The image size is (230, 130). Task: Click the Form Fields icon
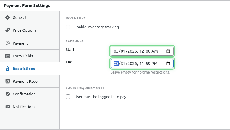pyautogui.click(x=8, y=56)
